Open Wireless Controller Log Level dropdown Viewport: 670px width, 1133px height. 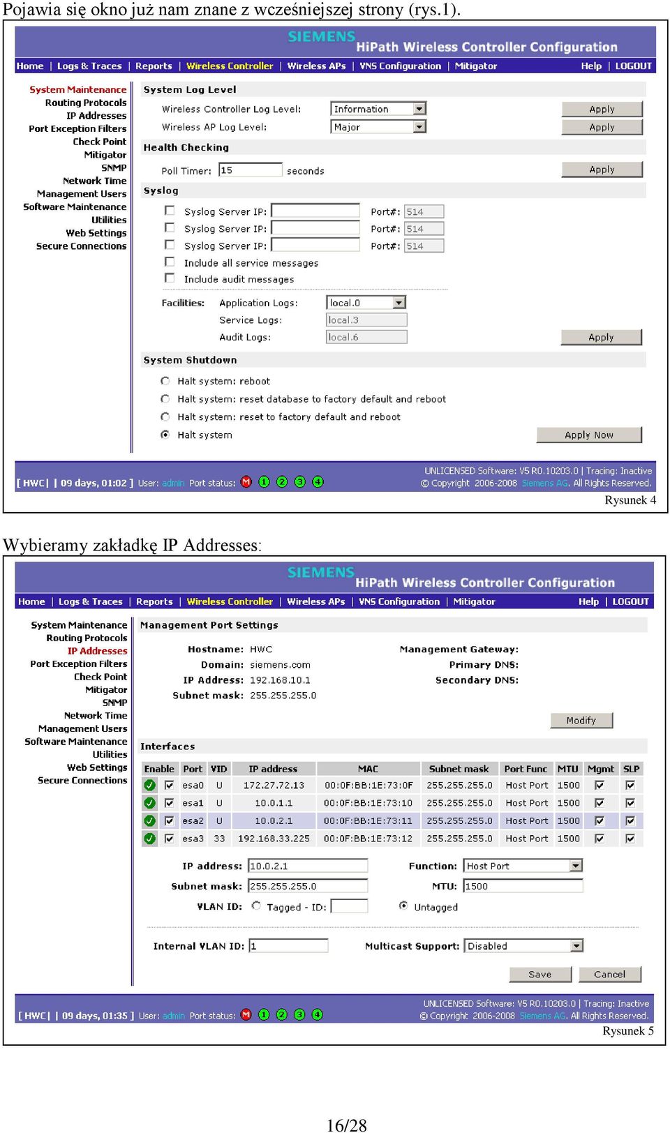(378, 109)
